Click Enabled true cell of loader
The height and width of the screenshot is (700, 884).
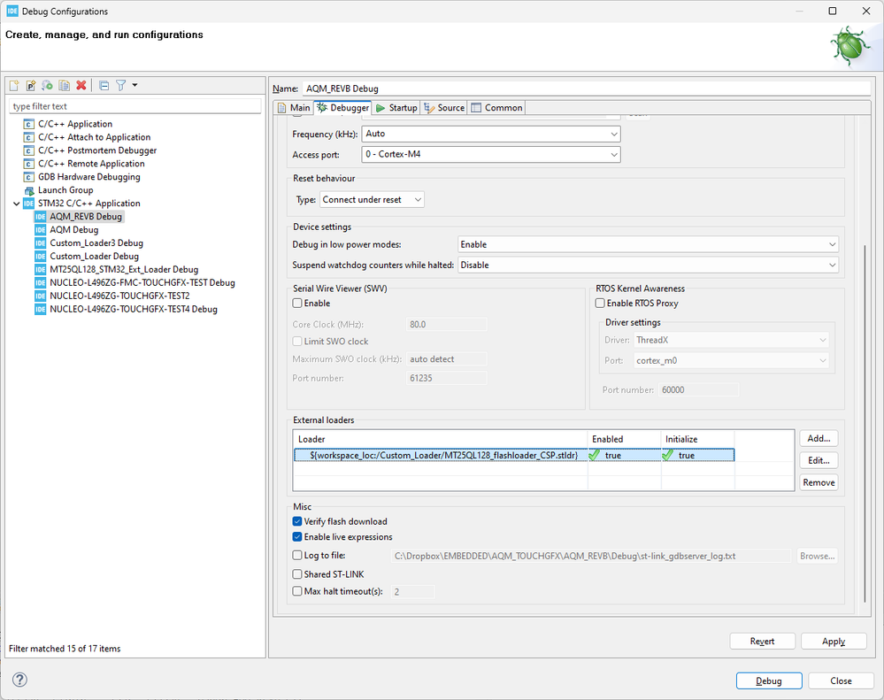click(624, 456)
